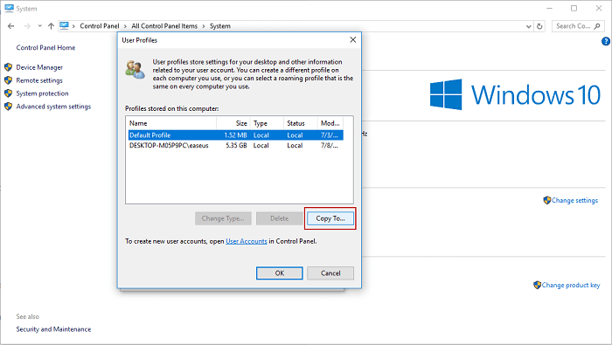Click the 1.52 MB size cell
Viewport: 612px width, 345px height.
[235, 135]
